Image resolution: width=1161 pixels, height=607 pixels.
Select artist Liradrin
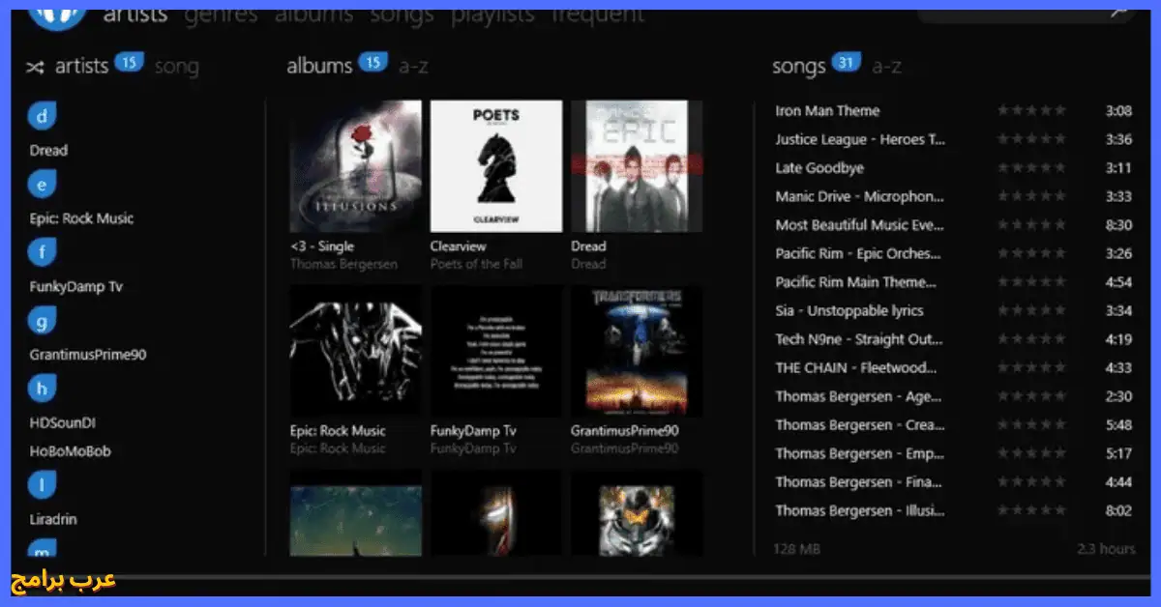(x=53, y=519)
